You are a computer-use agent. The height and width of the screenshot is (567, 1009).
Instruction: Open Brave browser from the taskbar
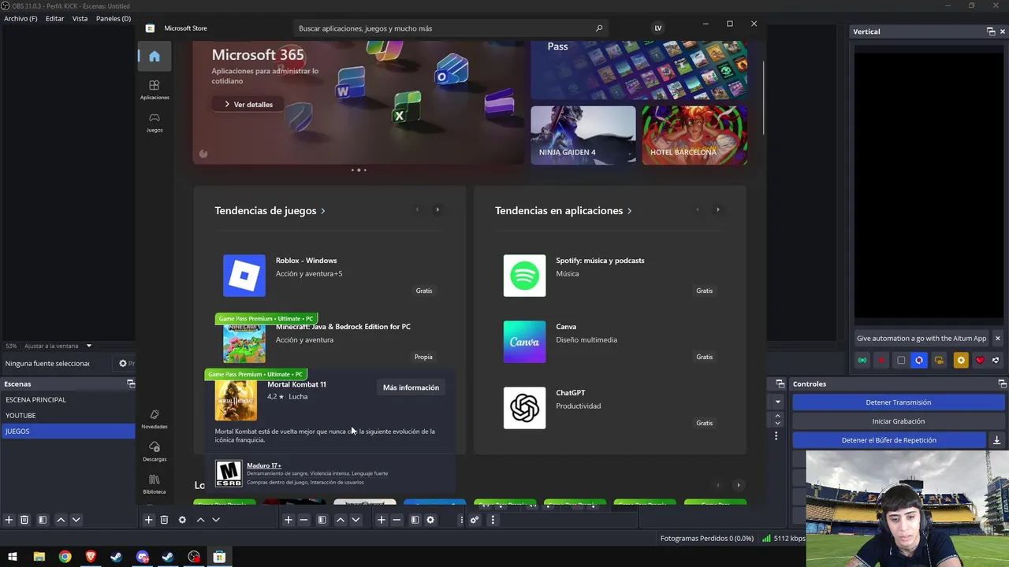(x=91, y=557)
